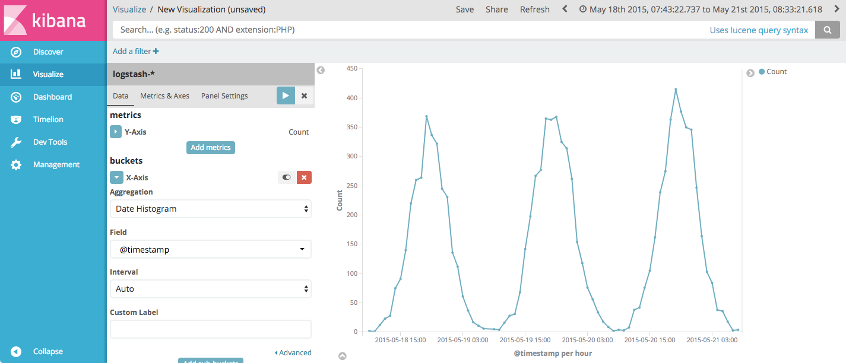846x363 pixels.
Task: Click the Count legend color dot
Action: tap(763, 71)
